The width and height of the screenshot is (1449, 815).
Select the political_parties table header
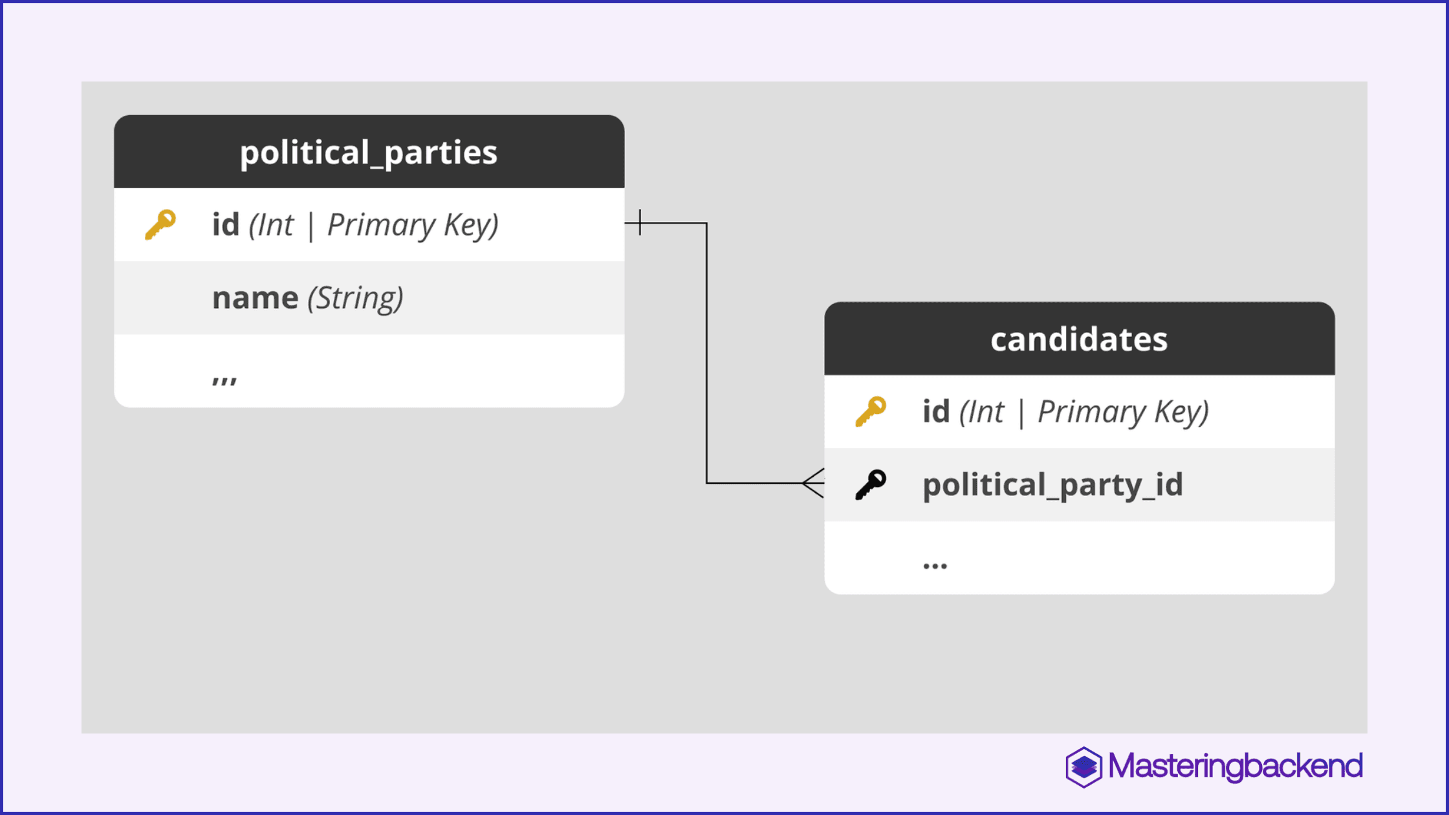[x=369, y=152]
